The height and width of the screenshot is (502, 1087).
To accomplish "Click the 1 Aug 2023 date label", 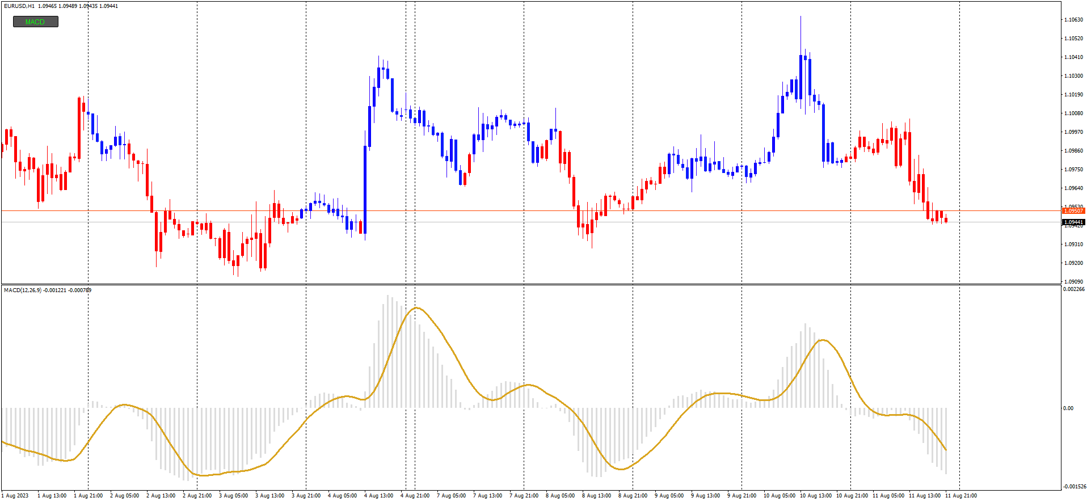I will click(x=15, y=496).
